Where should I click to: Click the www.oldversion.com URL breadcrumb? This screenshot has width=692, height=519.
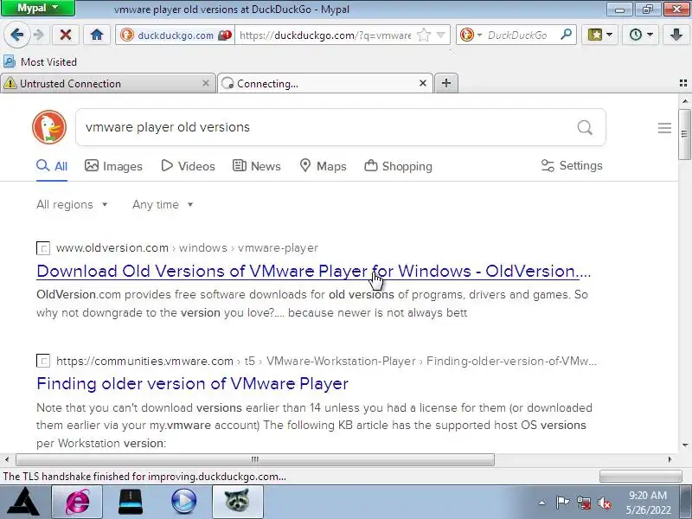pos(187,248)
